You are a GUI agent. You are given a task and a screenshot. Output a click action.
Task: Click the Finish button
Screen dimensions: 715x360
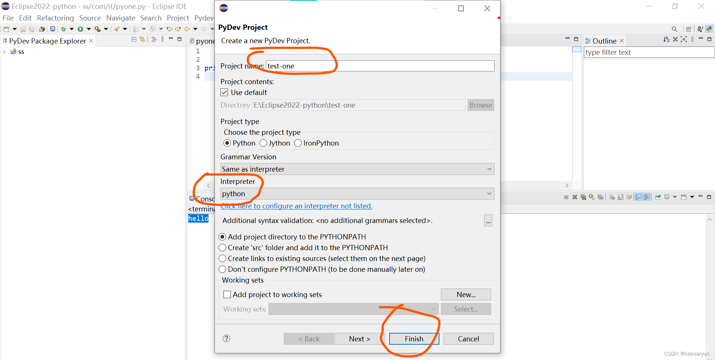[x=414, y=339]
